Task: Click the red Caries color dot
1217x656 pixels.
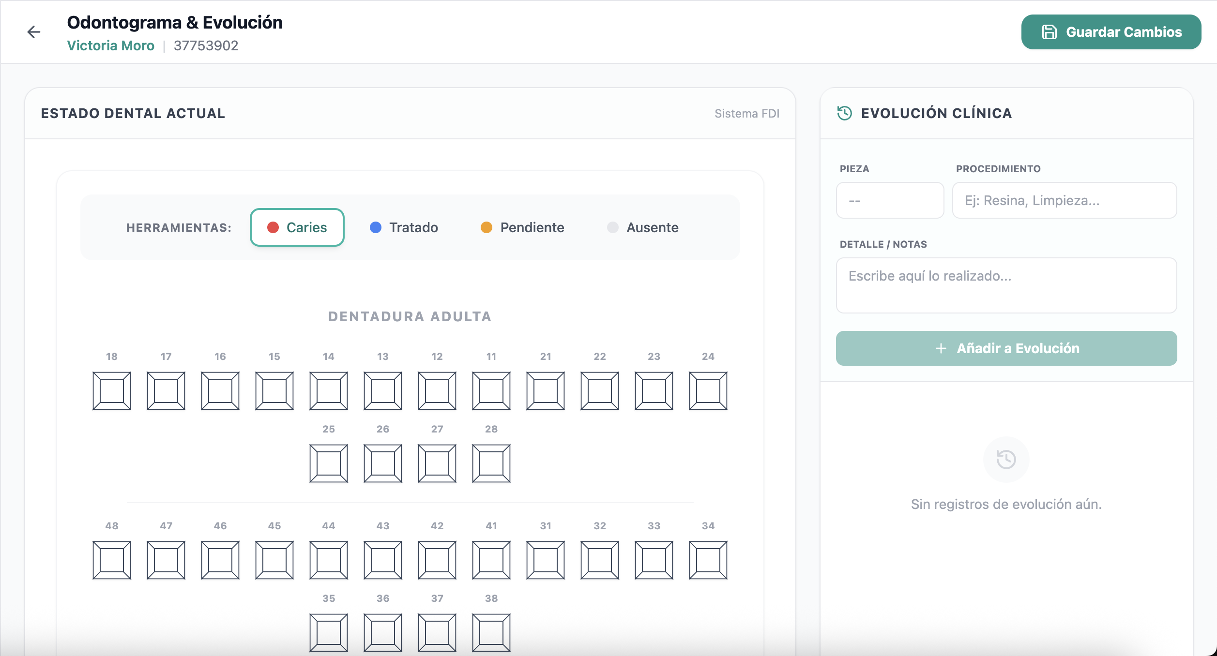Action: (x=273, y=227)
